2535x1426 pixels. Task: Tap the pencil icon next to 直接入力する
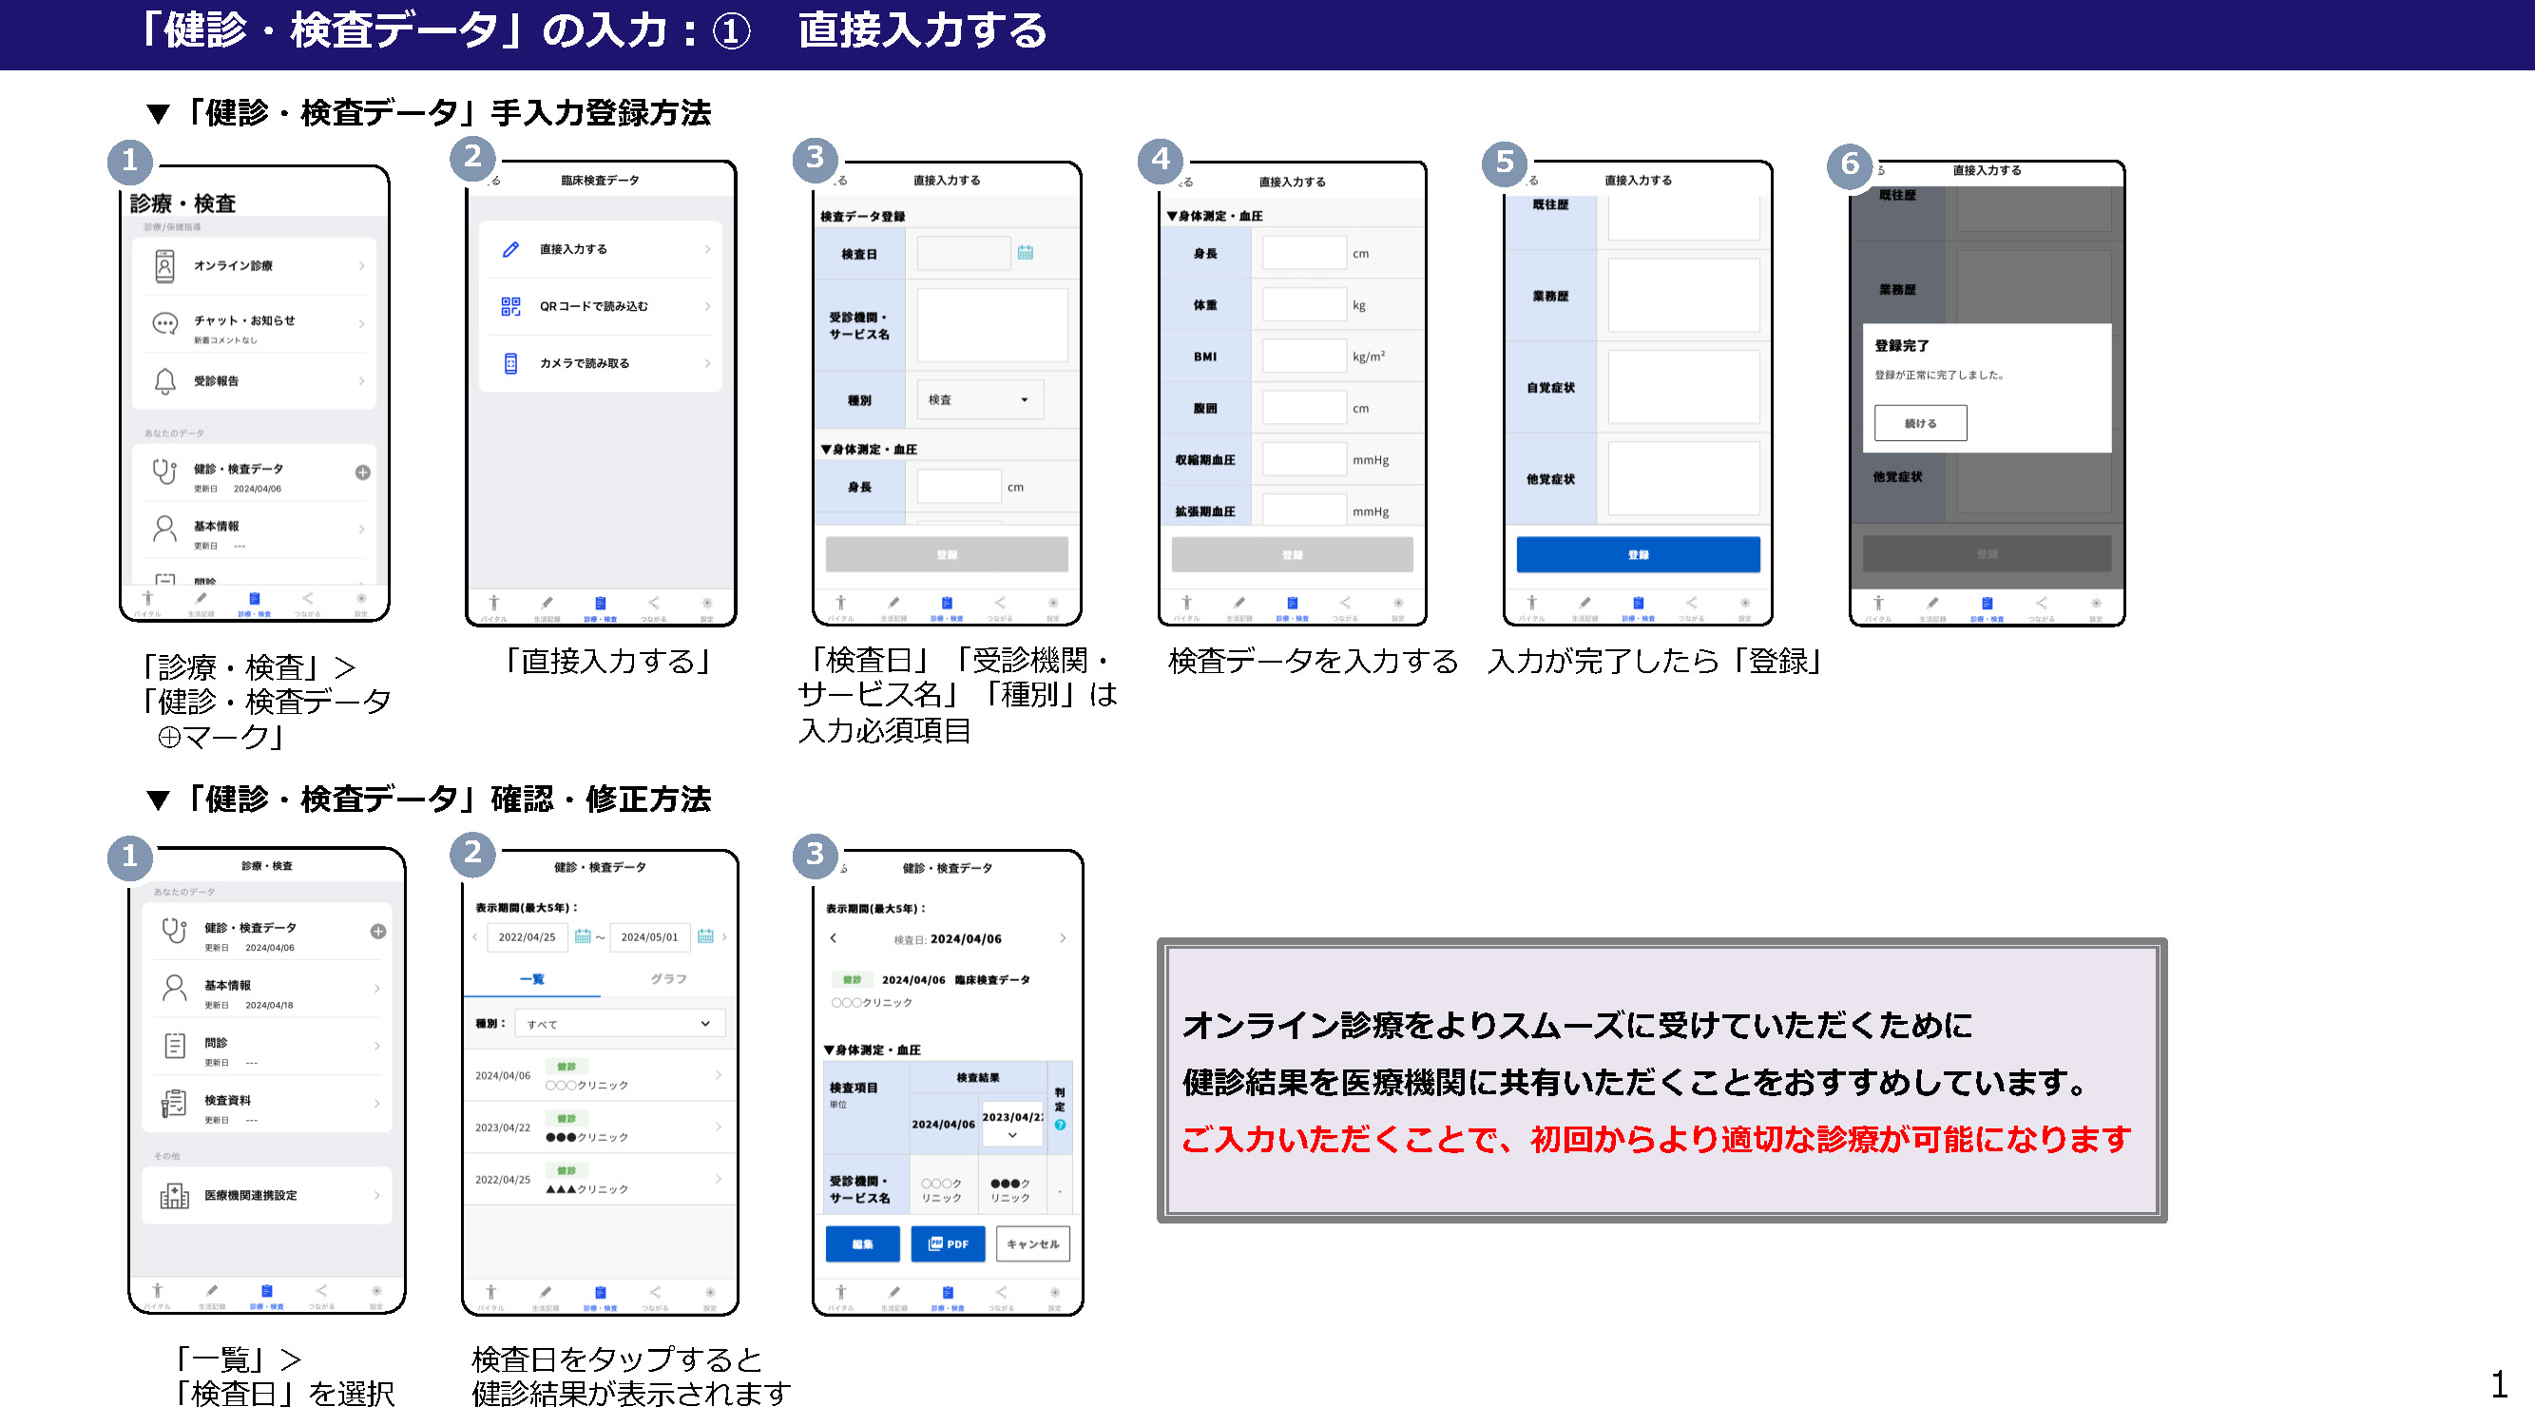click(x=509, y=249)
